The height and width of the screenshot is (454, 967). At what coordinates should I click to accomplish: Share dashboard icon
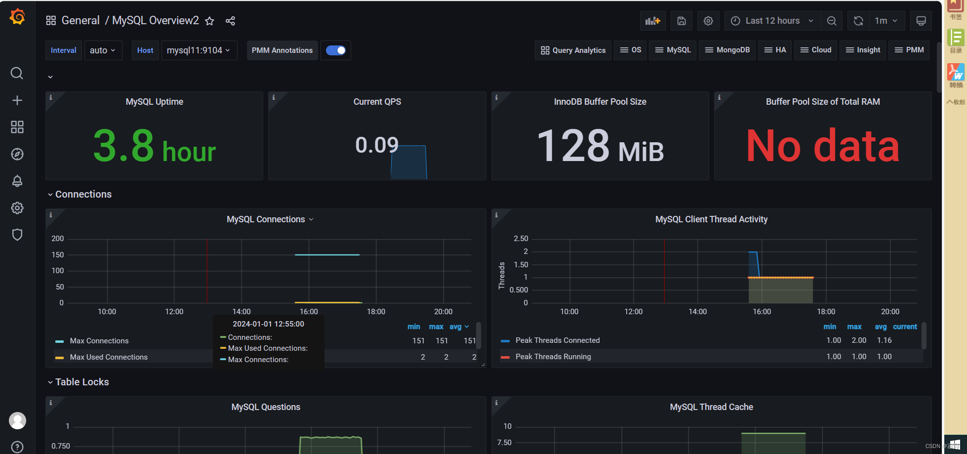[230, 21]
